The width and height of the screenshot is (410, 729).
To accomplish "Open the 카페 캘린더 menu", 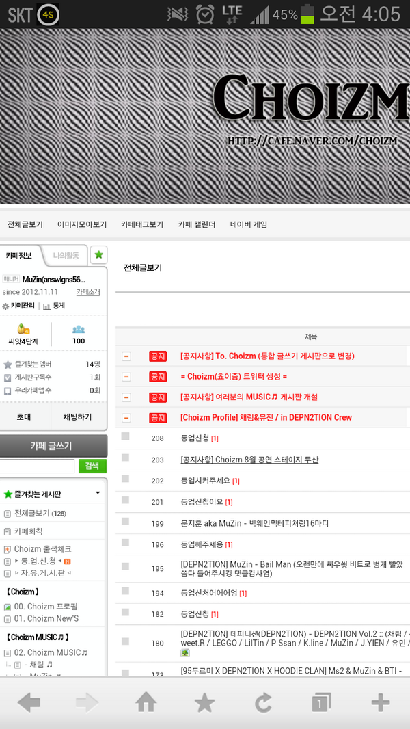I will [196, 224].
